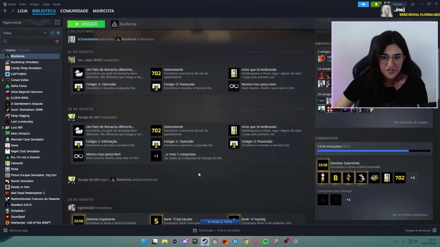Select Palworld in the game list
Viewport: 440px width, 247px height.
[x=17, y=163]
